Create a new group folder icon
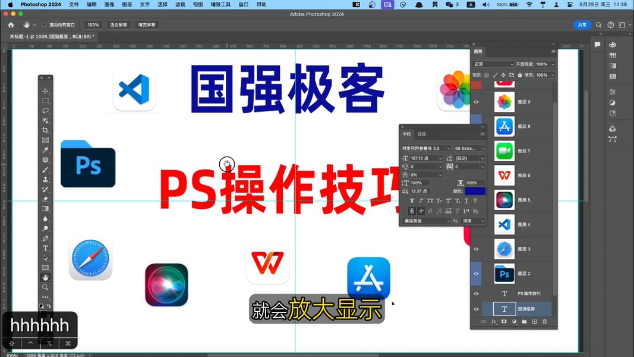Image resolution: width=634 pixels, height=357 pixels. click(x=525, y=321)
